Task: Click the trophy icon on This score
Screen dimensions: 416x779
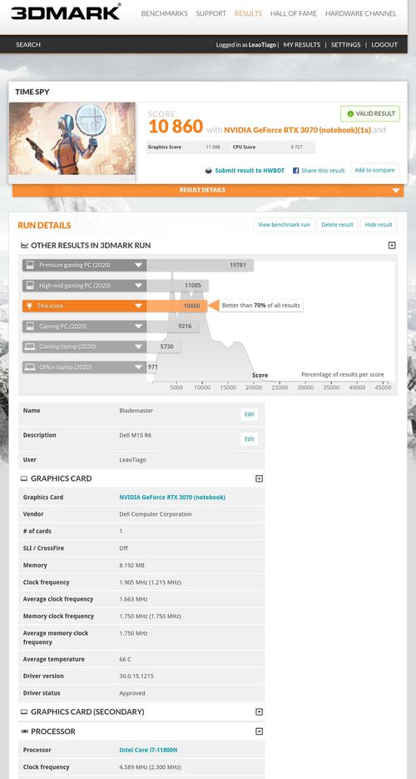Action: (30, 306)
